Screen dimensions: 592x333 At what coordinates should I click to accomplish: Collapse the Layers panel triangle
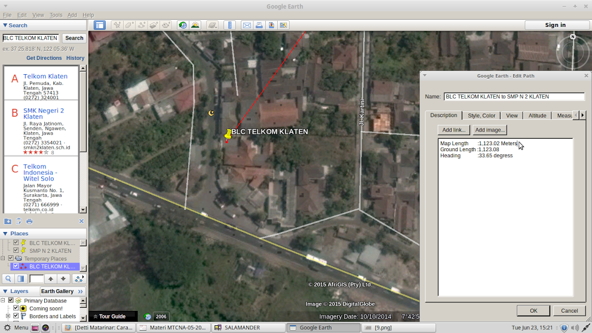5,291
